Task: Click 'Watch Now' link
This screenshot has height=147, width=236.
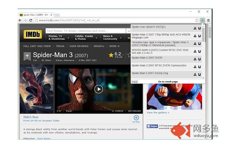Action: [31, 117]
